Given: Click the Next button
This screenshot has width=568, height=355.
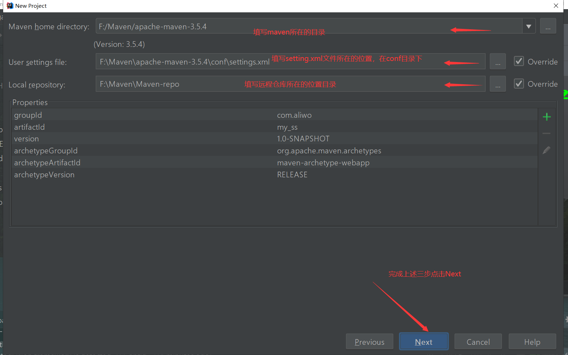Looking at the screenshot, I should tap(424, 341).
